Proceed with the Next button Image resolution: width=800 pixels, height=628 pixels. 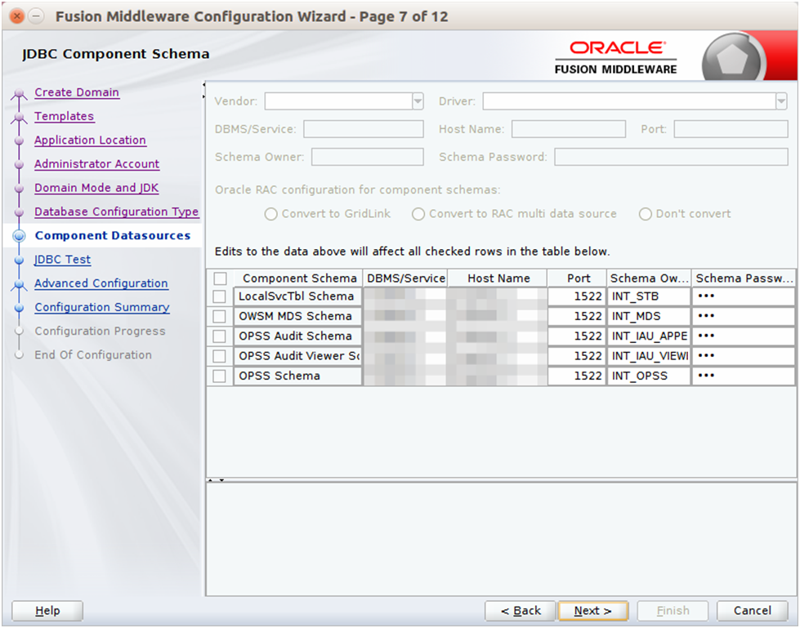pyautogui.click(x=593, y=611)
